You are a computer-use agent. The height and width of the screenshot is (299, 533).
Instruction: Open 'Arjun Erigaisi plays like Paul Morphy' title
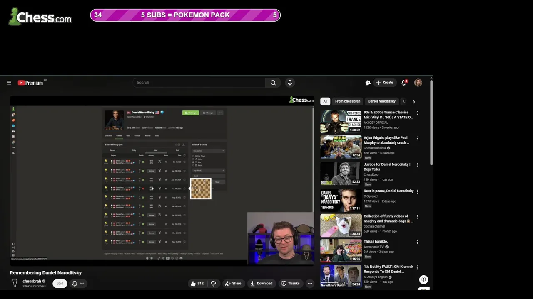pos(386,140)
